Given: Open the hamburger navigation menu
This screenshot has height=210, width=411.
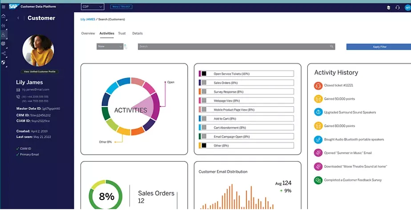Looking at the screenshot, I should [4, 7].
